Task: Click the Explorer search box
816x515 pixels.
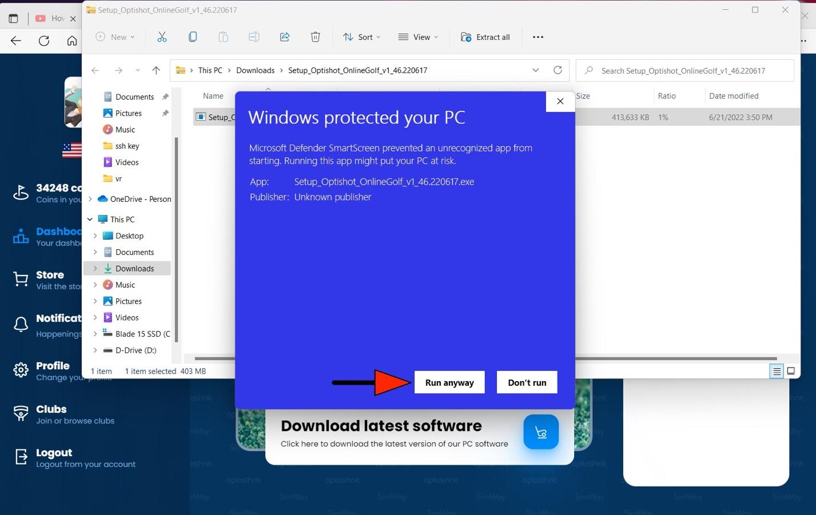Action: 685,71
